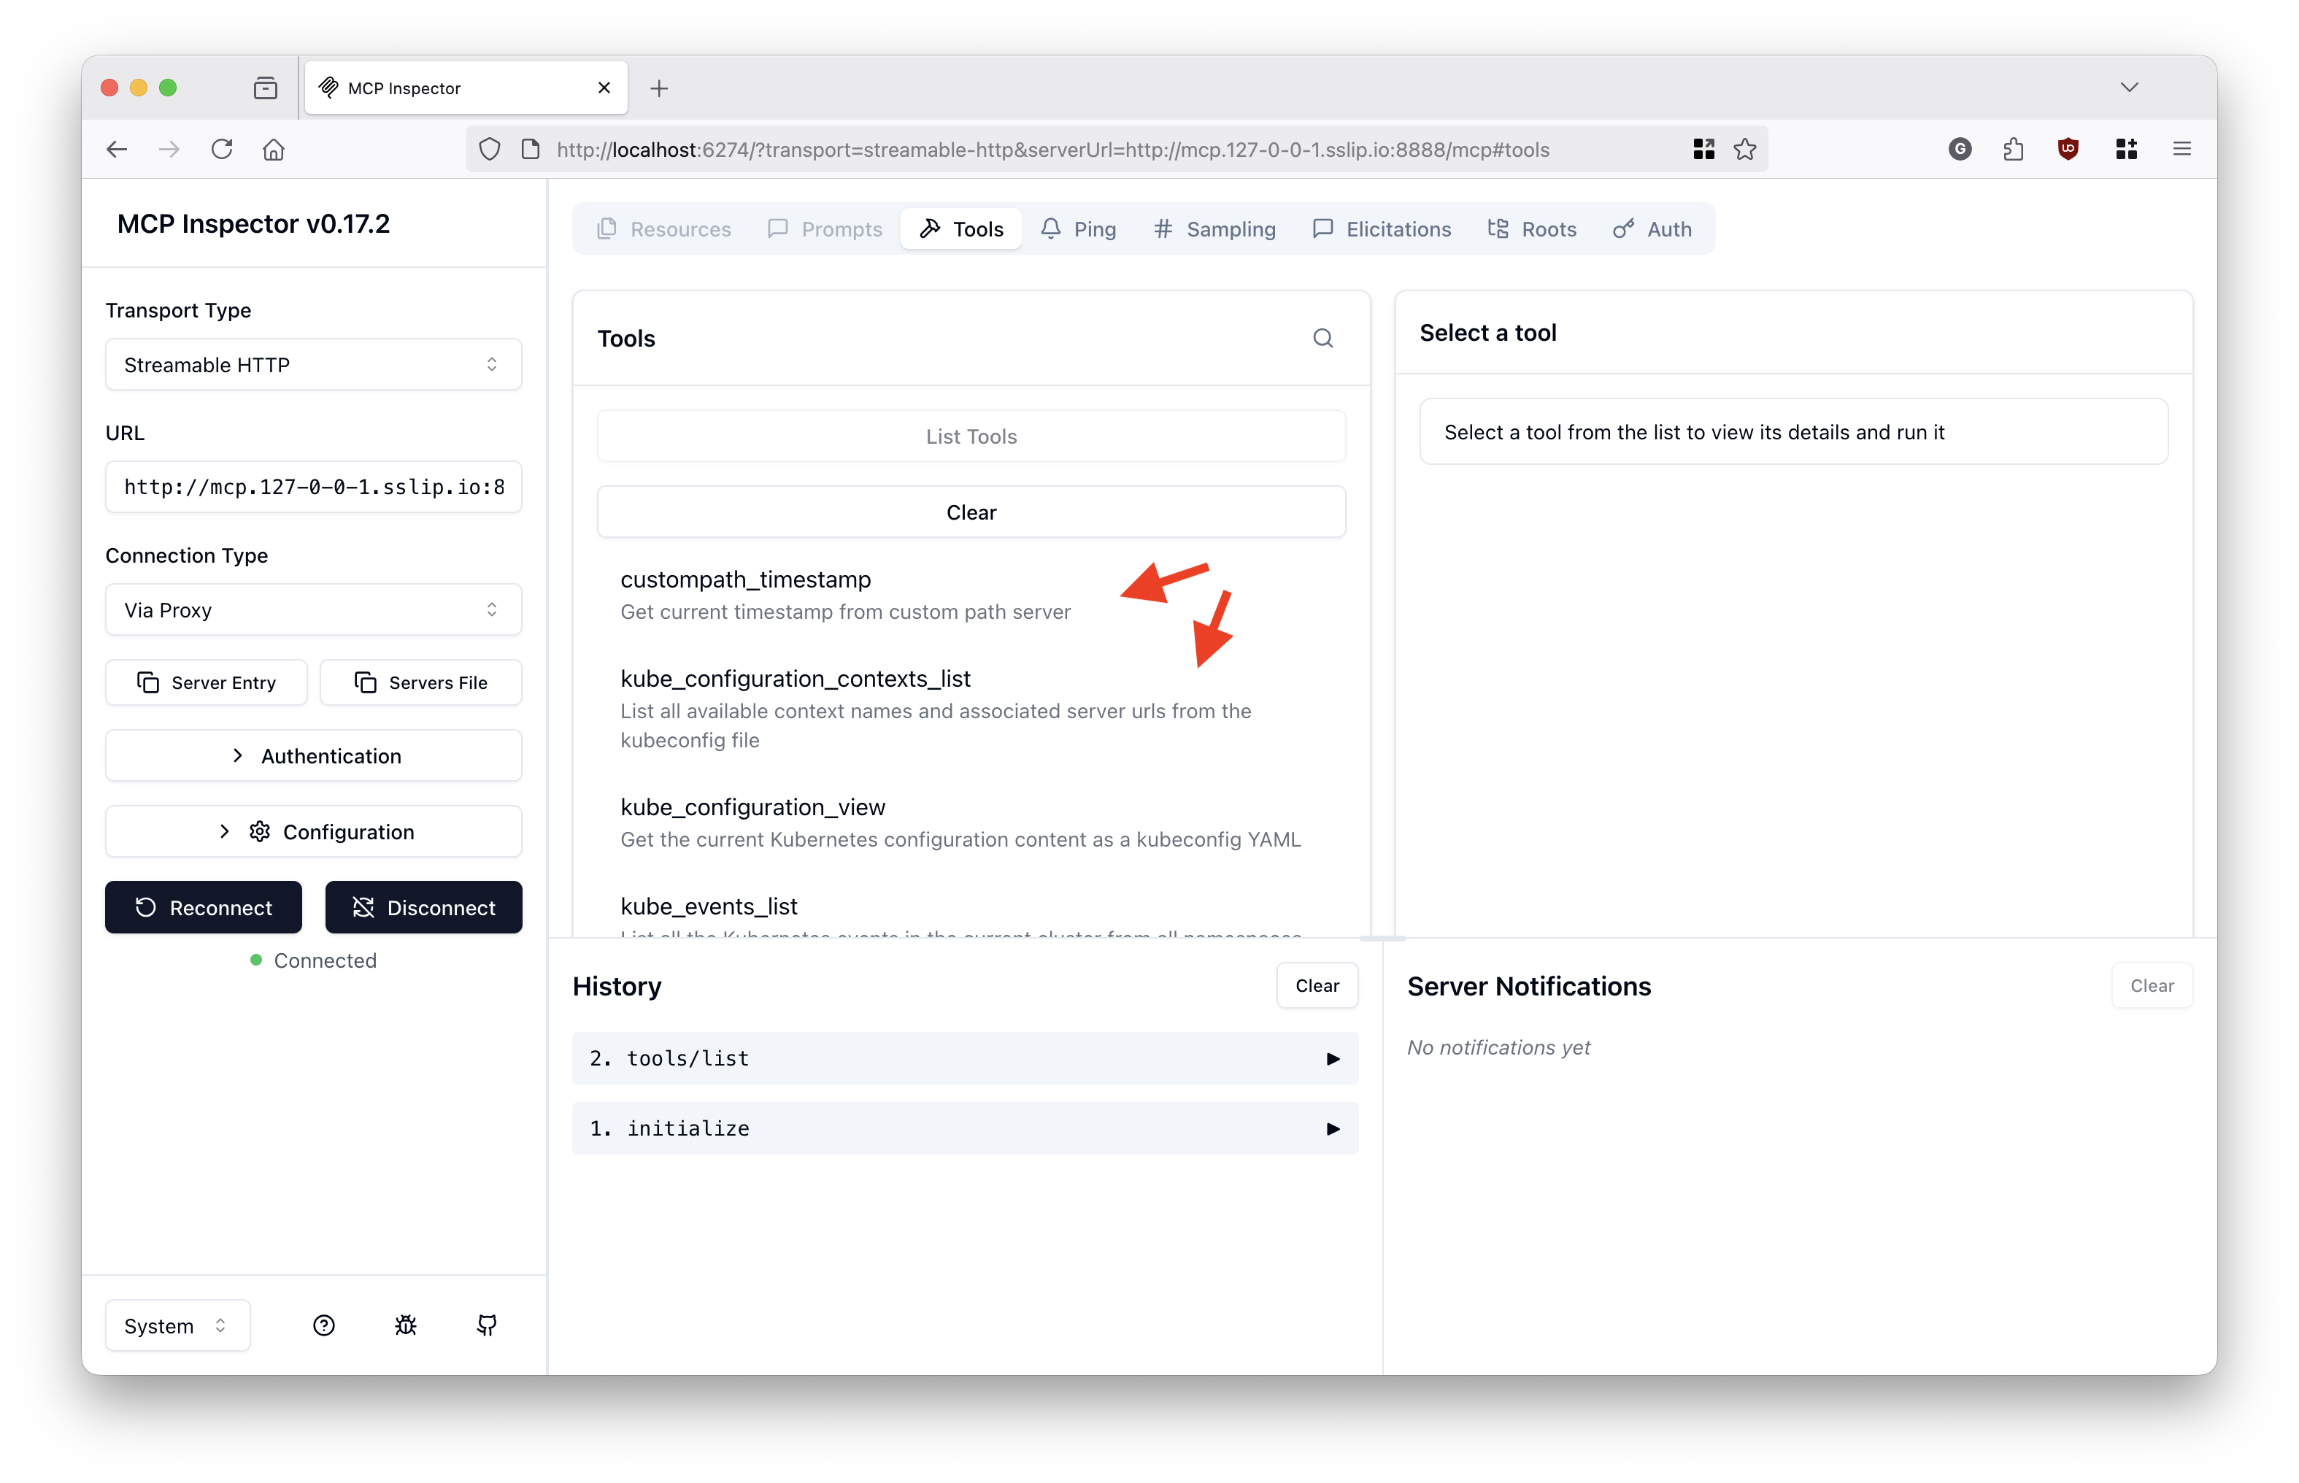This screenshot has height=1483, width=2299.
Task: Clear the Server Notifications panel
Action: (2152, 985)
